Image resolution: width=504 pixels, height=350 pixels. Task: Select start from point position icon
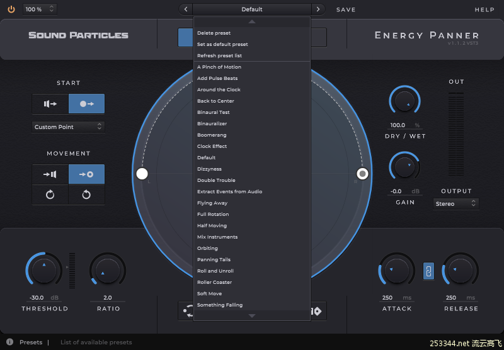click(86, 104)
